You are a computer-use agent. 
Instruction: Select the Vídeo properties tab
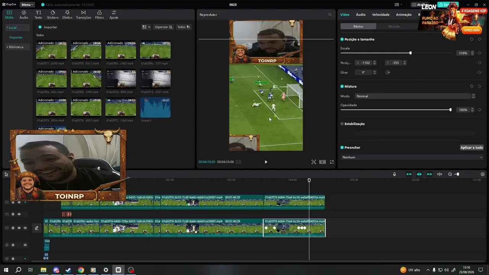point(345,15)
